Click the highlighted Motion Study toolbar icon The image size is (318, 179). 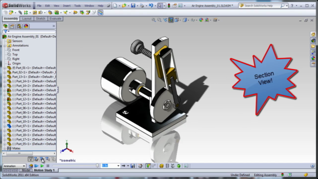point(100,12)
